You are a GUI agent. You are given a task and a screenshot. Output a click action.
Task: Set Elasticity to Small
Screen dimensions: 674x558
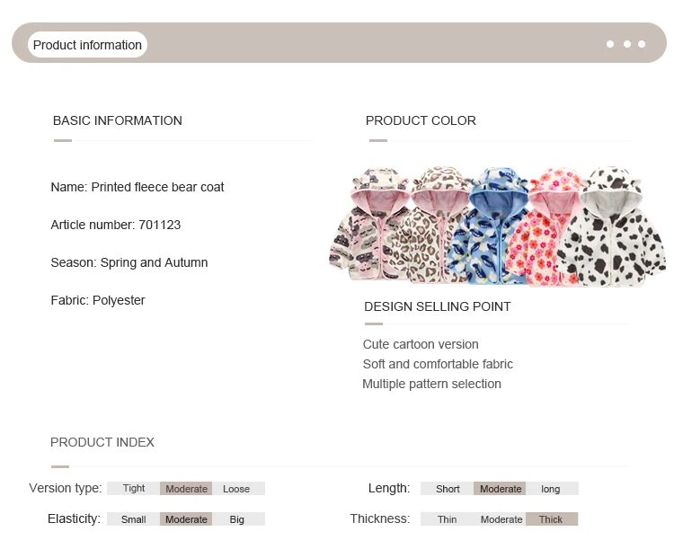(134, 518)
